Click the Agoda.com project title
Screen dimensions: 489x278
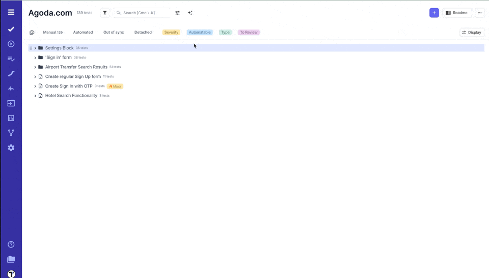50,13
